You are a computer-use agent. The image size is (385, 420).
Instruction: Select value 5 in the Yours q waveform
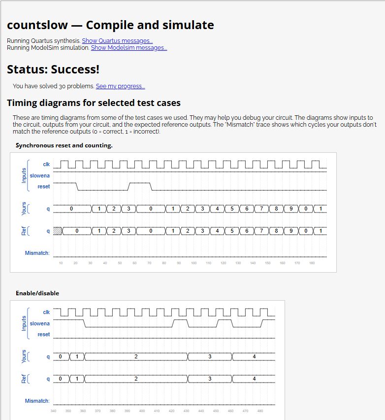click(x=232, y=209)
